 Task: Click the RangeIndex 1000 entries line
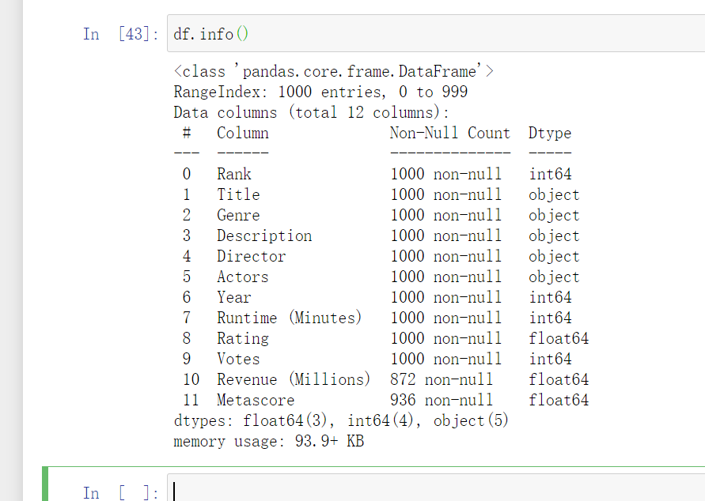320,92
